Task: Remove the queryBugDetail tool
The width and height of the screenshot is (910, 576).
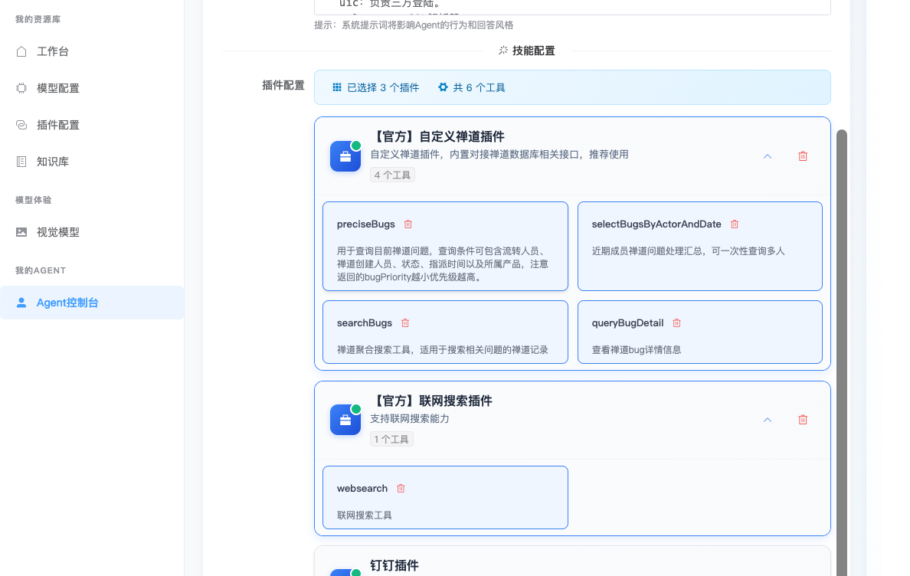Action: coord(676,322)
